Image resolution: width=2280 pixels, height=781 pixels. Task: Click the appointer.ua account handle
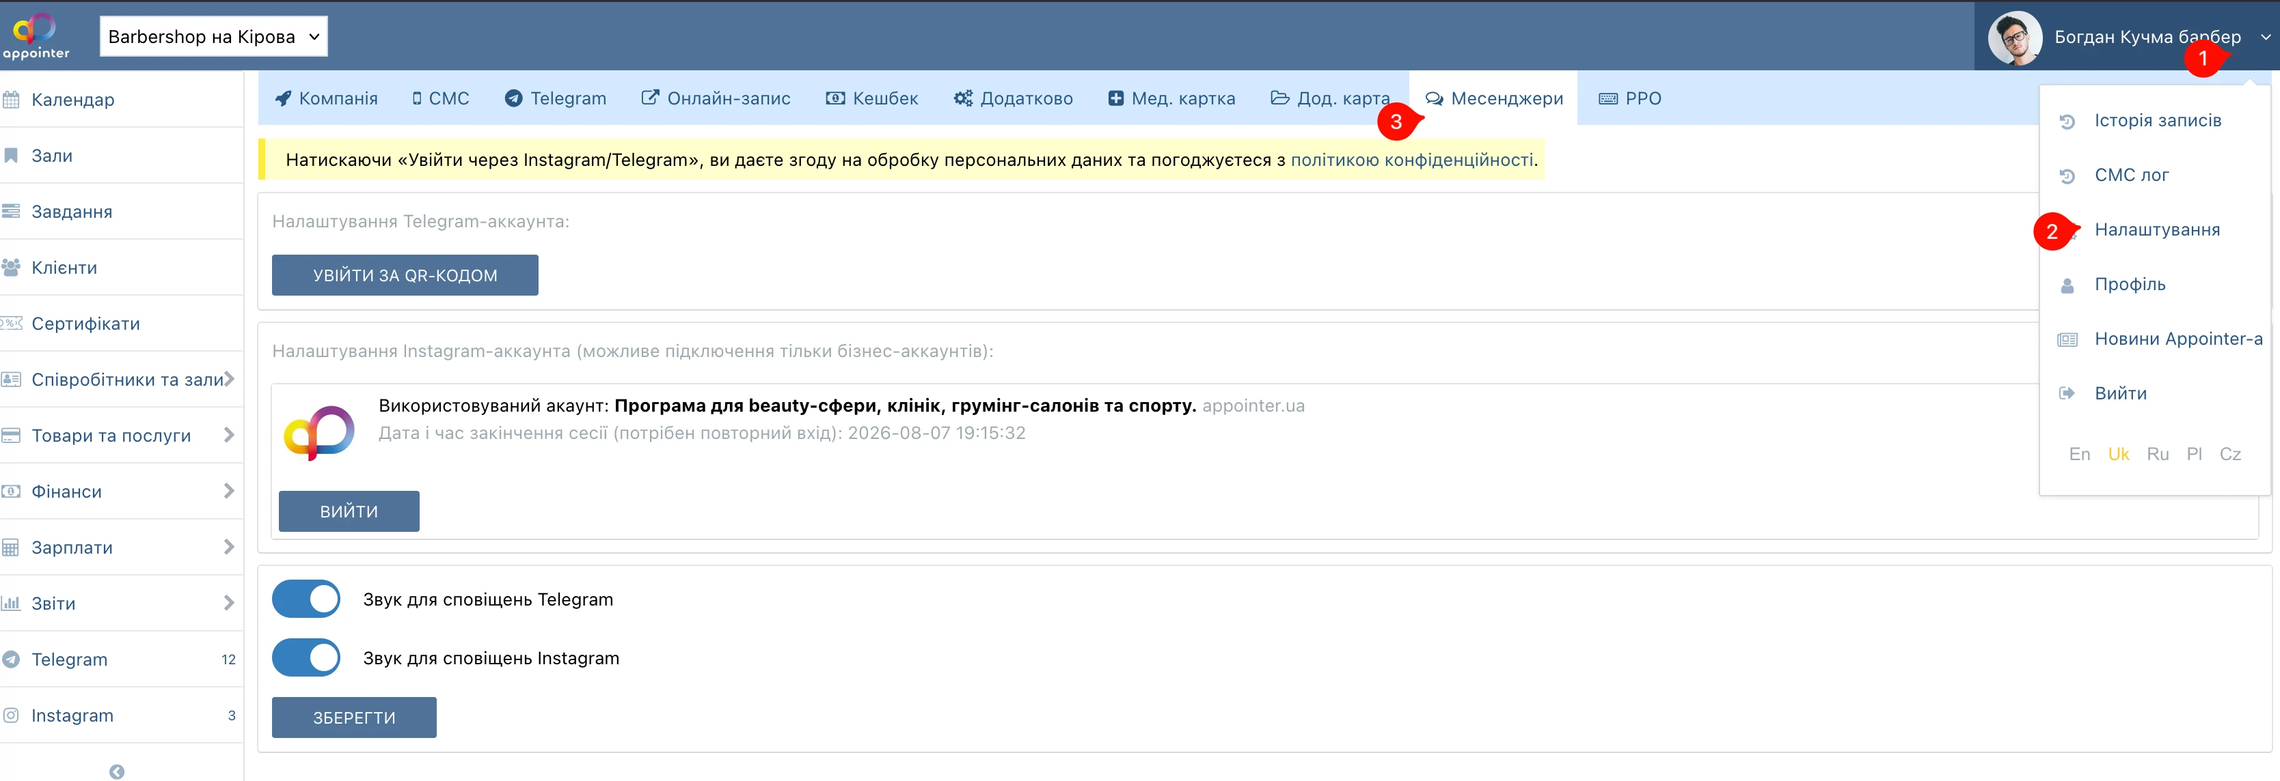[1253, 406]
